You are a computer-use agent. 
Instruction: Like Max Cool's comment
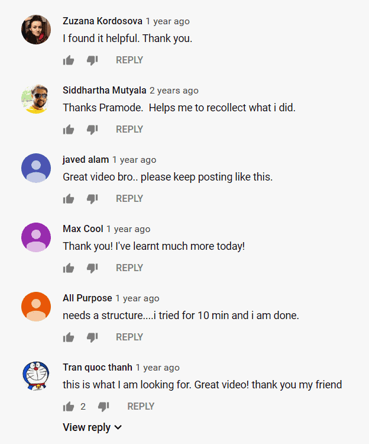click(x=69, y=268)
